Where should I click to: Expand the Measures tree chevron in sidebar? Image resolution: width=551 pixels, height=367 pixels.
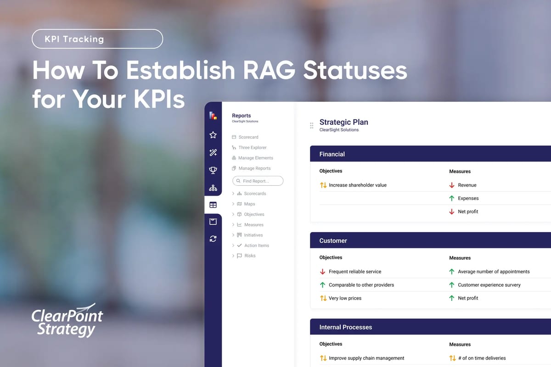[233, 225]
